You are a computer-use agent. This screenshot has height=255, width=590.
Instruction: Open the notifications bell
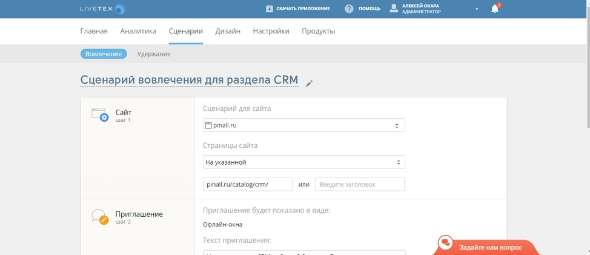click(495, 8)
